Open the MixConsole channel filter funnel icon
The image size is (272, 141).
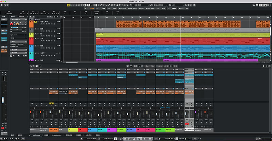(131, 66)
